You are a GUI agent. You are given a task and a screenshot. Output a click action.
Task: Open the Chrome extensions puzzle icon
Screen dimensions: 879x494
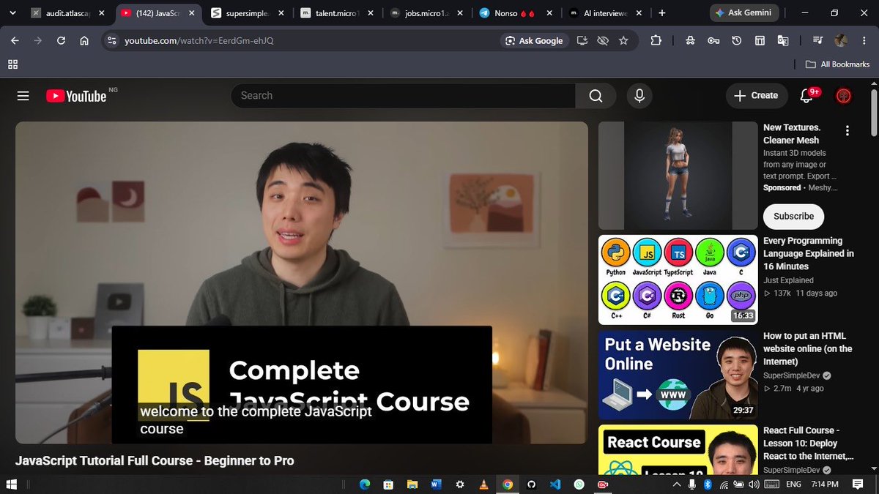point(656,41)
